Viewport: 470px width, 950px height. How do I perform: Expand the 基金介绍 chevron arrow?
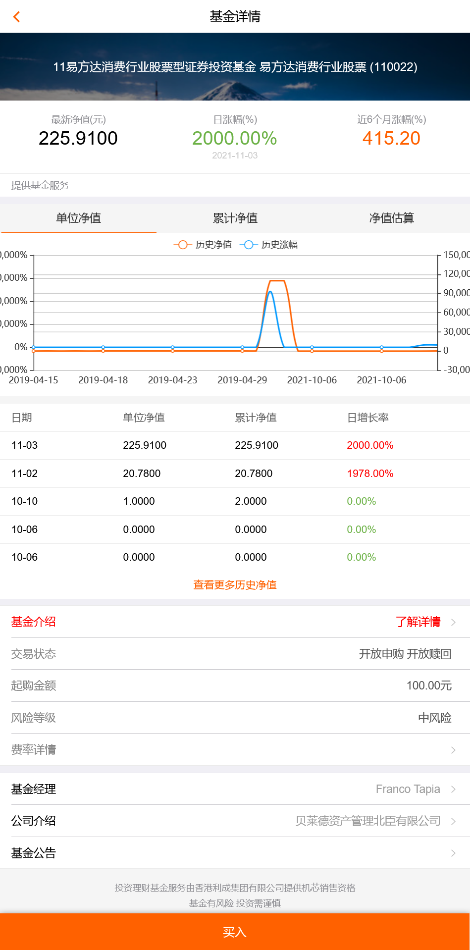(x=453, y=622)
